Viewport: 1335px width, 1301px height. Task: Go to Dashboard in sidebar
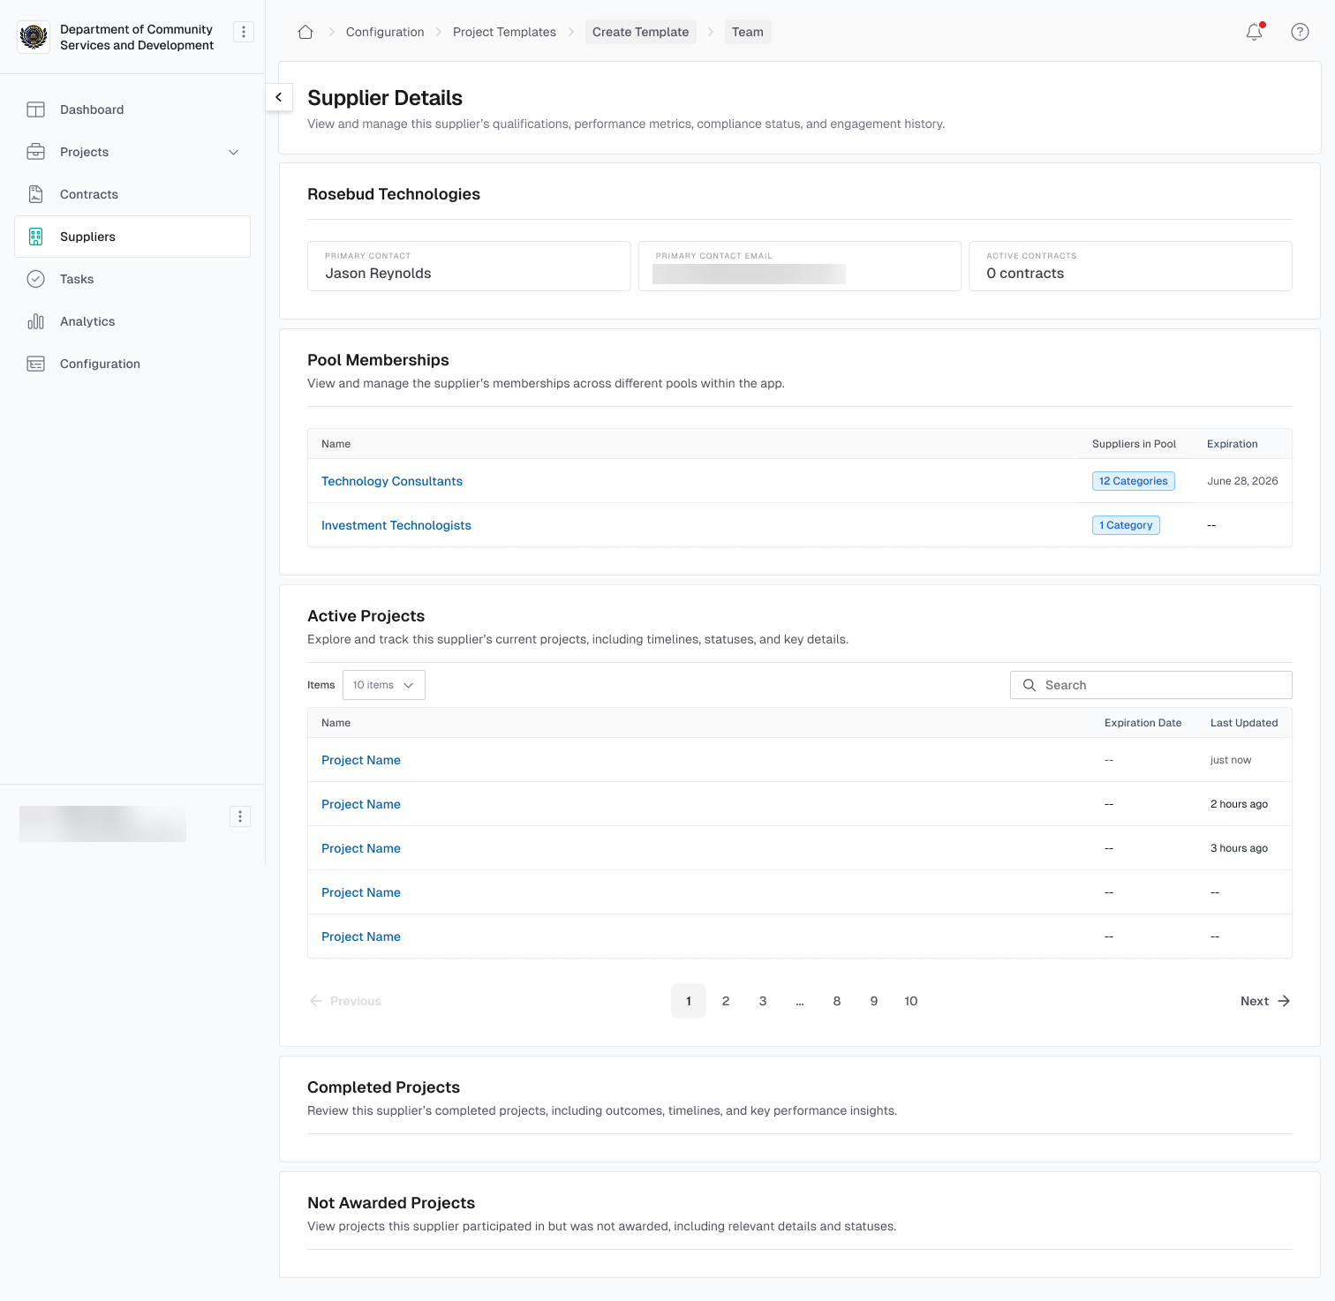(x=92, y=109)
